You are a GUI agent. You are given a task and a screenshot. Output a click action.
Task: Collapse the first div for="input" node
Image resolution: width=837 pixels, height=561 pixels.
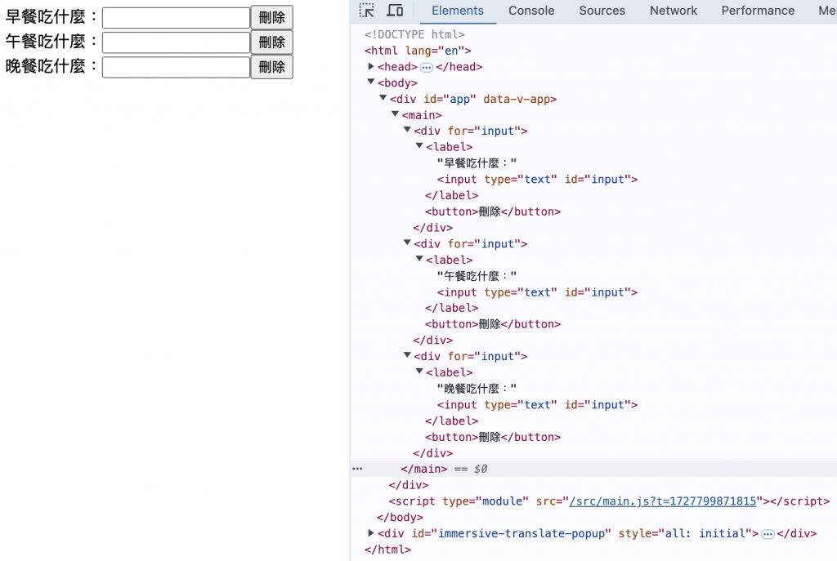tap(407, 130)
